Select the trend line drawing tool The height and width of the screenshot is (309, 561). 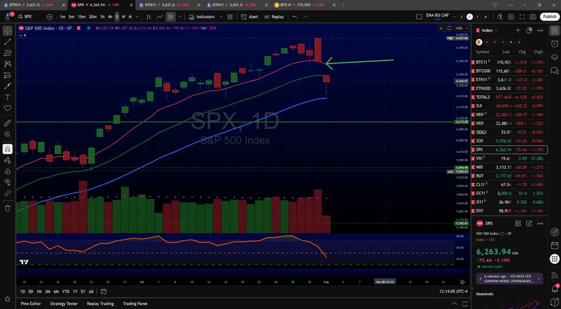pyautogui.click(x=7, y=42)
